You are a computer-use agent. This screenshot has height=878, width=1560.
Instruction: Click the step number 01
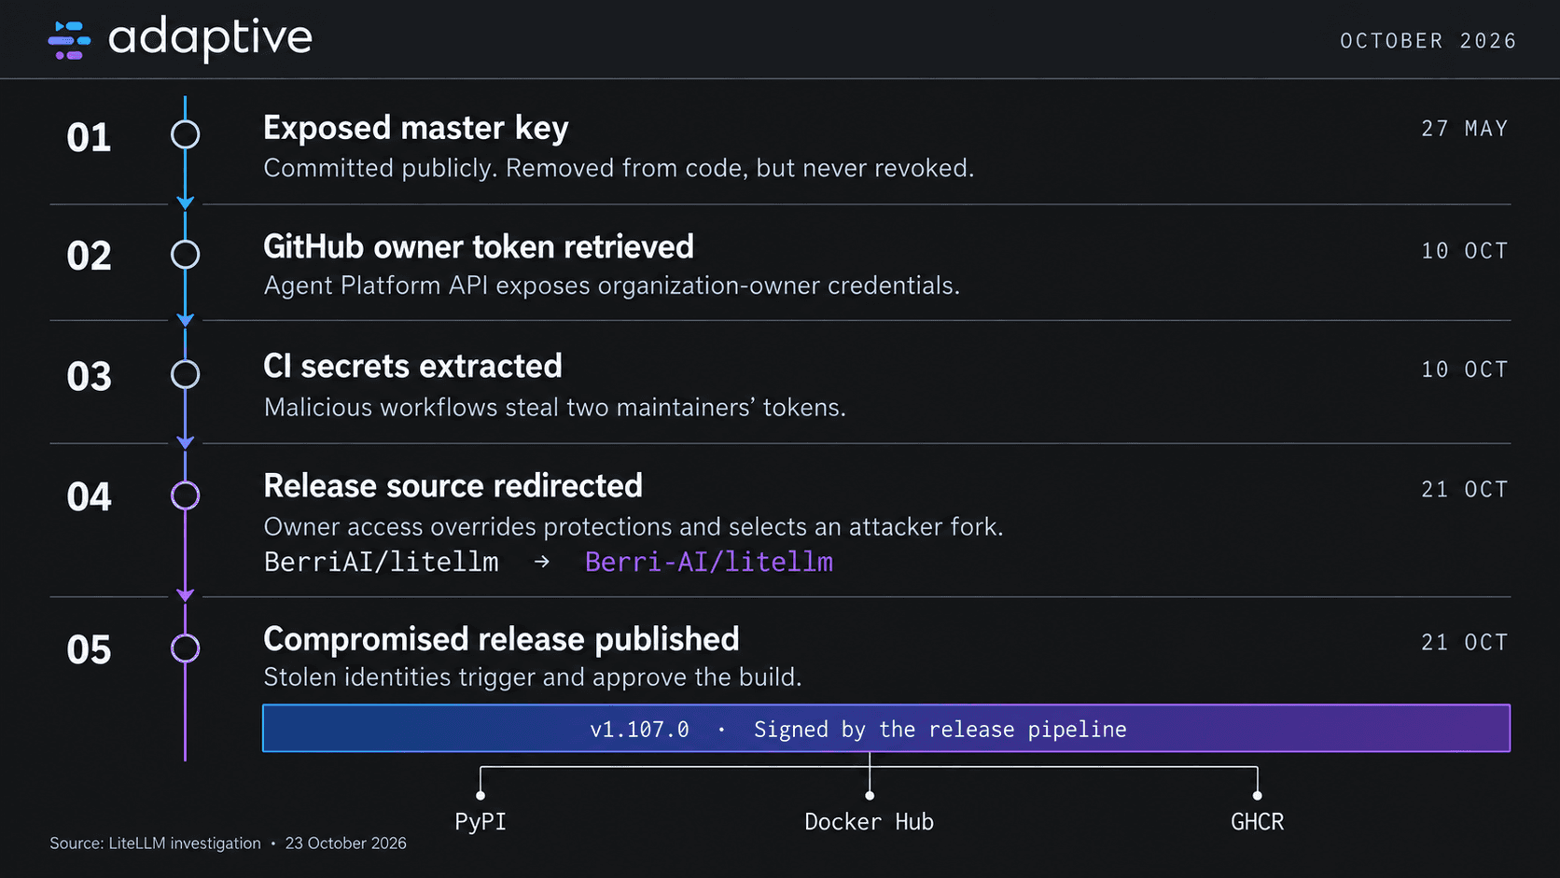click(89, 138)
